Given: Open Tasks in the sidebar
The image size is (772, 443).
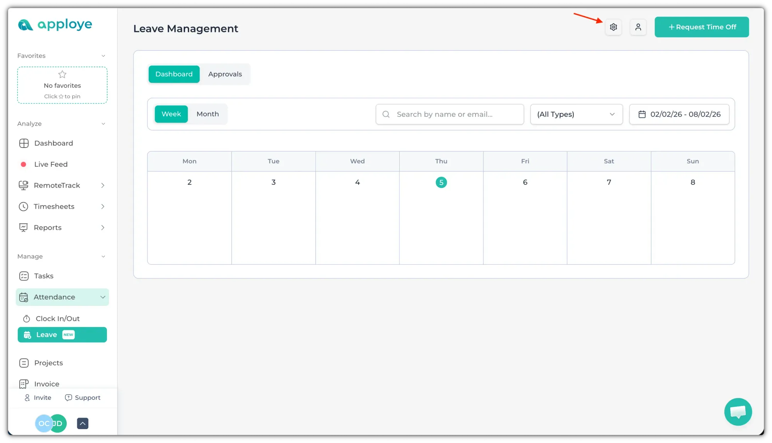Looking at the screenshot, I should tap(44, 276).
